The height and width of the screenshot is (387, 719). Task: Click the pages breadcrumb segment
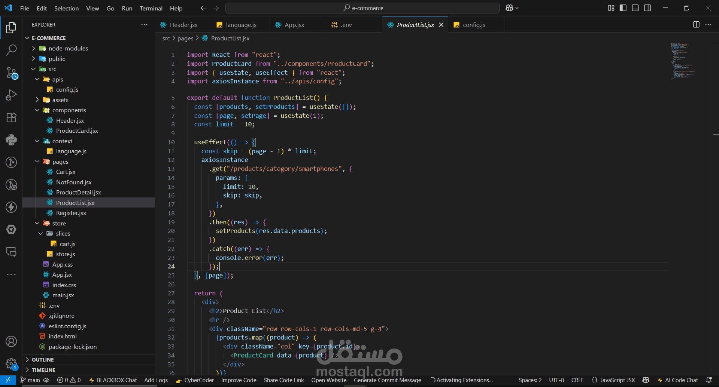(x=185, y=38)
